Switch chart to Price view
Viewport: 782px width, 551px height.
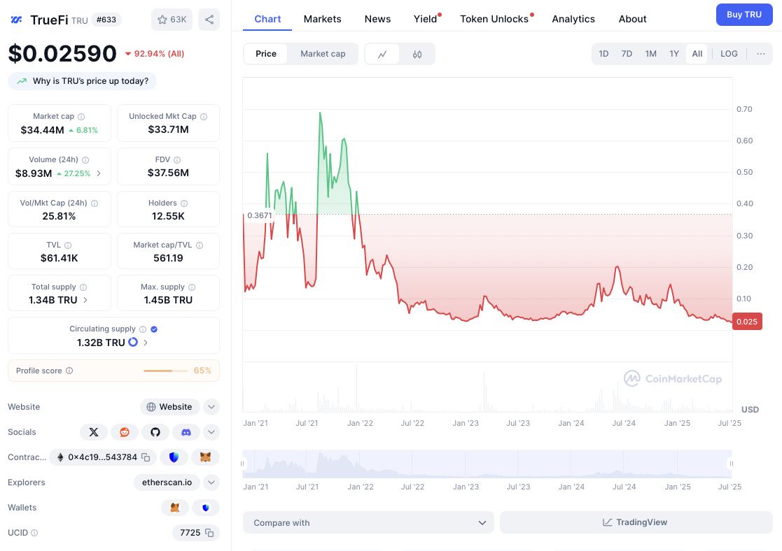(x=266, y=54)
